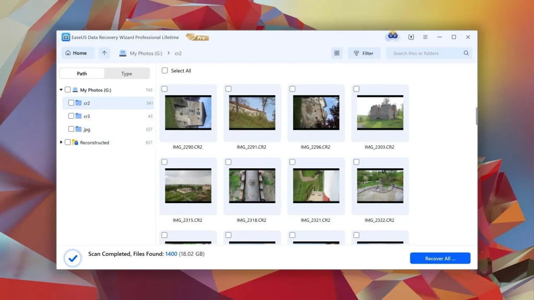
Task: Click the My Photos (G:) drive icon in breadcrumb
Action: point(123,53)
